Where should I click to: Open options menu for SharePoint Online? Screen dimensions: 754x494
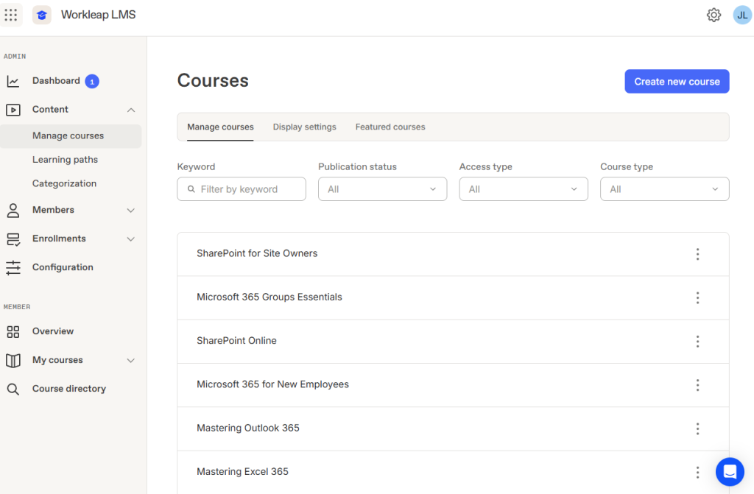(x=697, y=342)
